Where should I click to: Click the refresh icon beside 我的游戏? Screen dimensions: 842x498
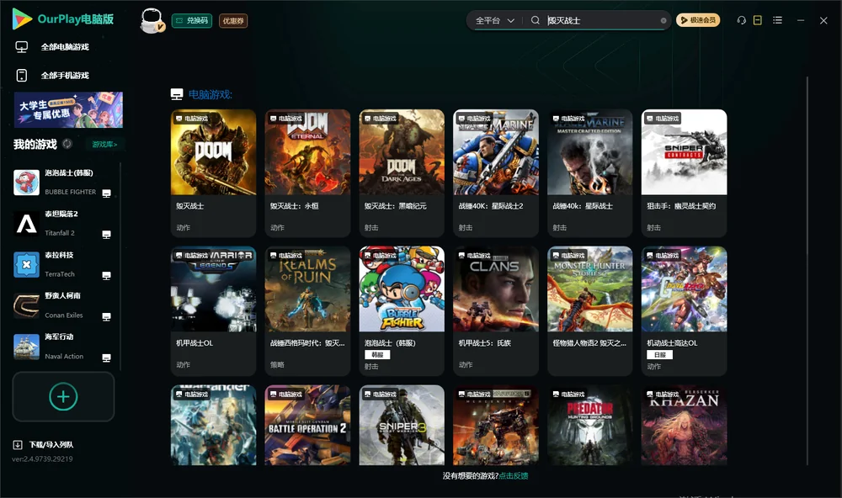pos(67,144)
